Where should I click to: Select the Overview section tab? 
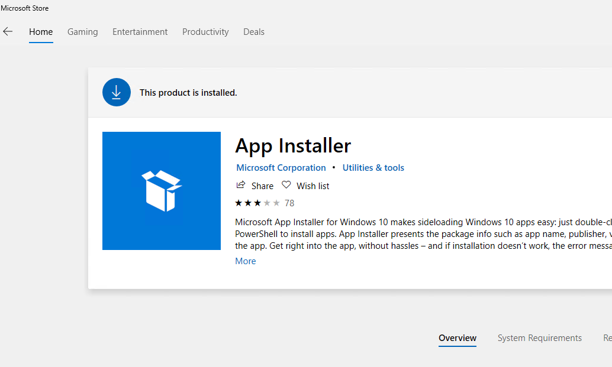[x=458, y=338]
